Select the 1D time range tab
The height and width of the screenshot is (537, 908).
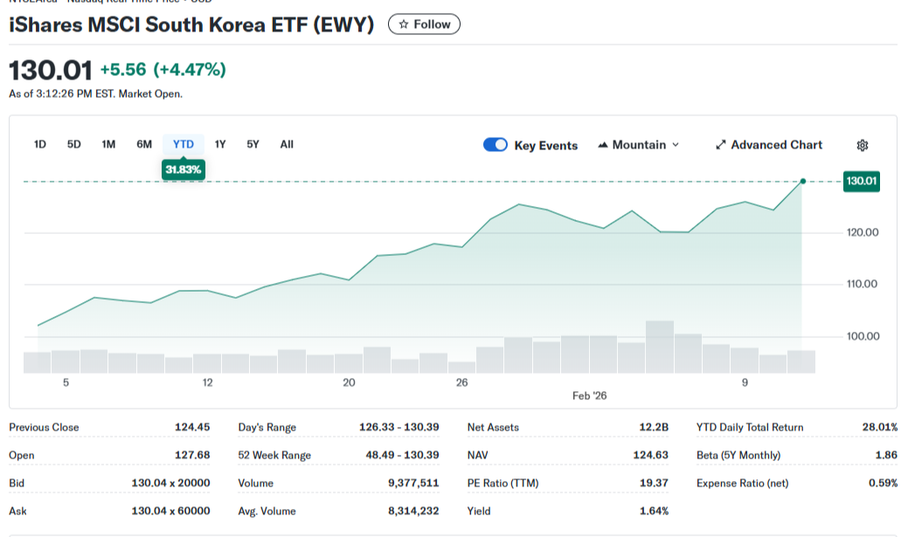pos(40,144)
